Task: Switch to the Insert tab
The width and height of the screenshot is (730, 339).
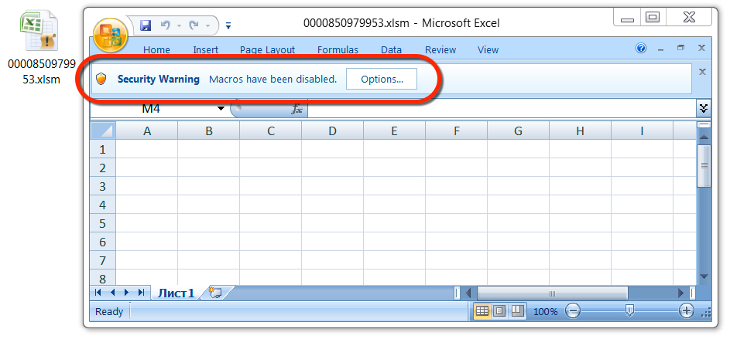Action: [x=206, y=49]
